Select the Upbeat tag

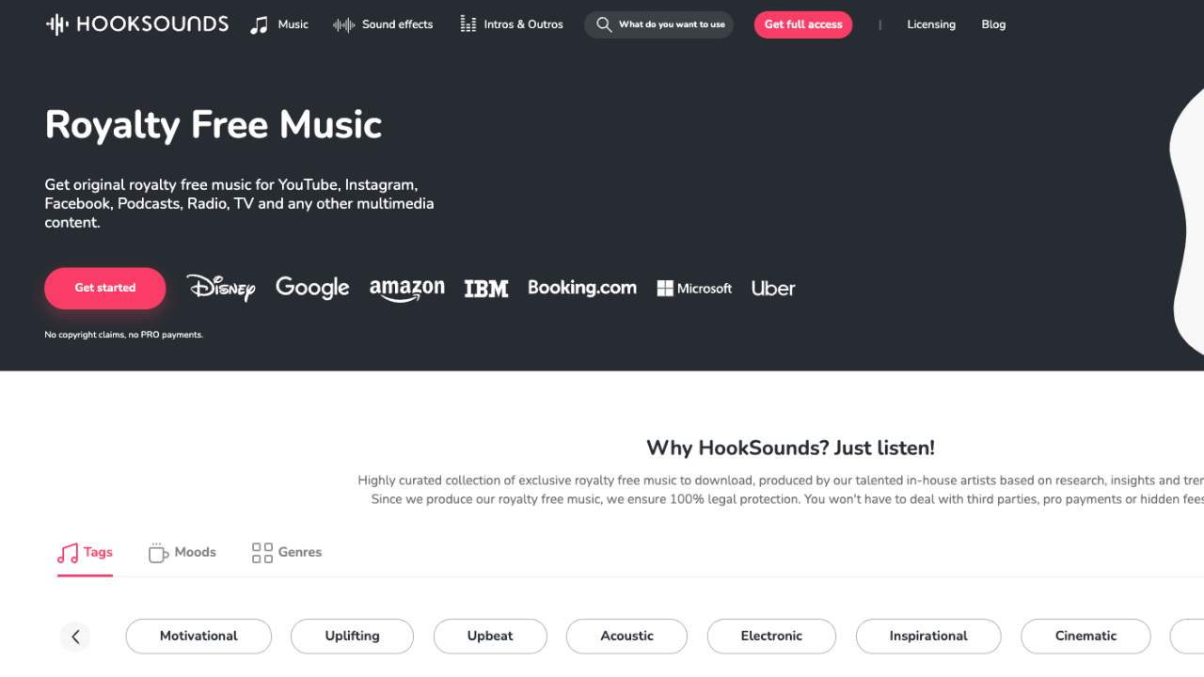(490, 637)
